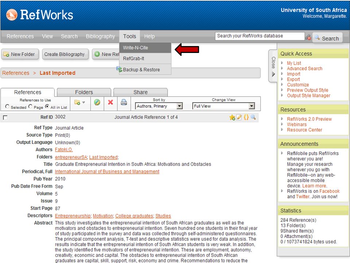Click the College graduates descriptor link

(134, 216)
